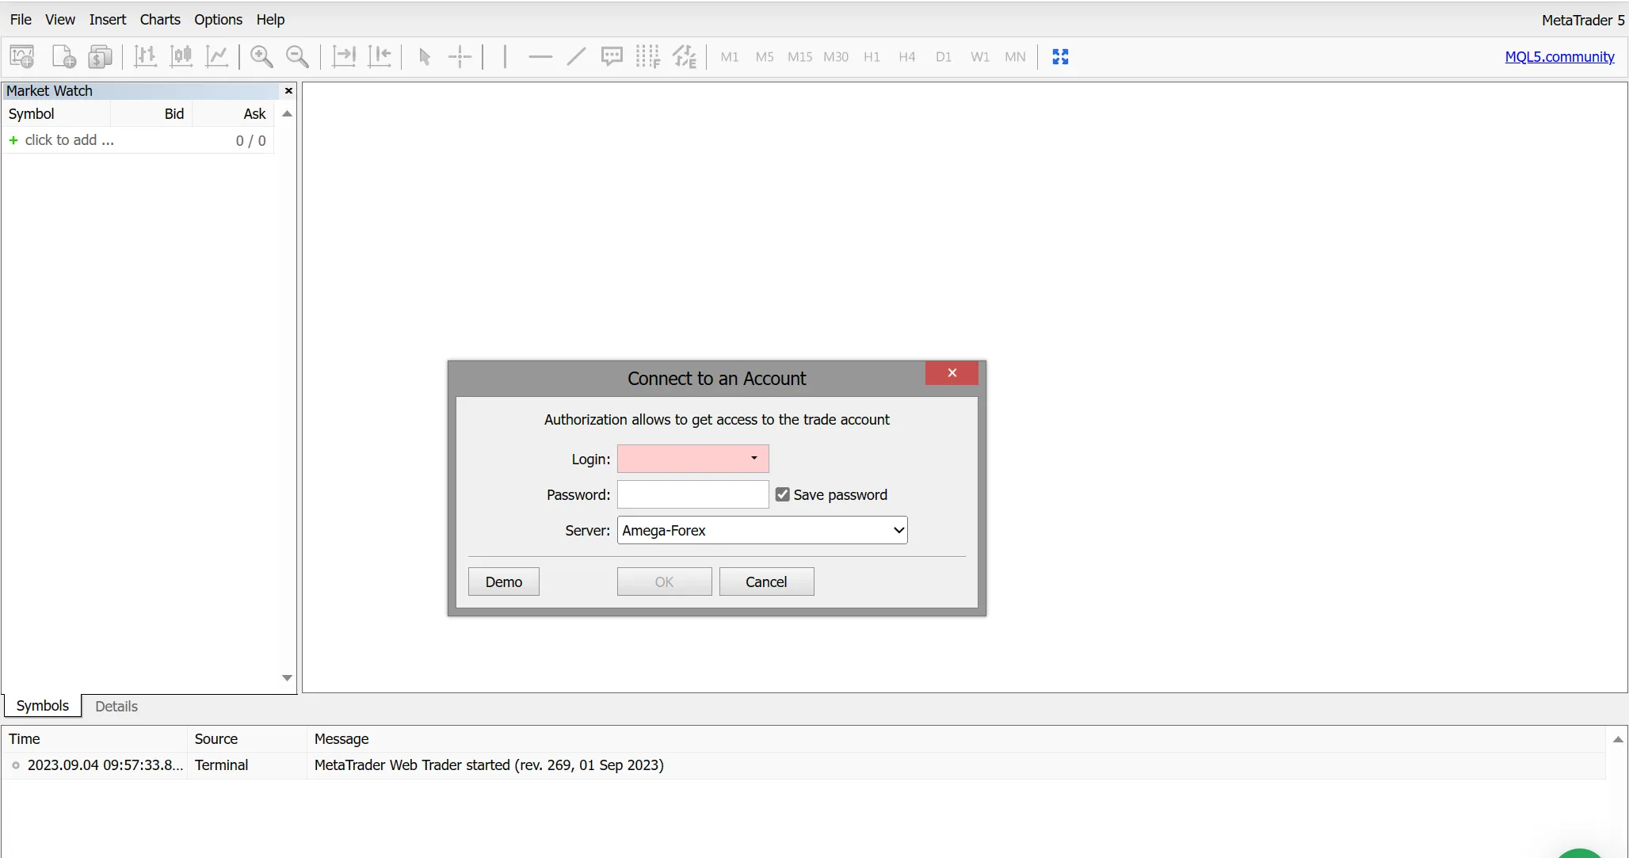Open the Login dropdown arrow
This screenshot has height=858, width=1629.
pos(754,458)
